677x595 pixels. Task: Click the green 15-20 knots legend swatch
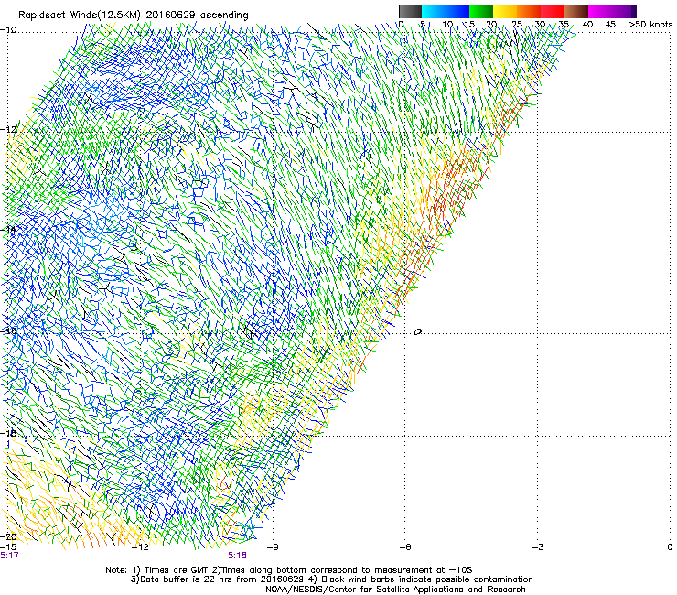click(481, 11)
